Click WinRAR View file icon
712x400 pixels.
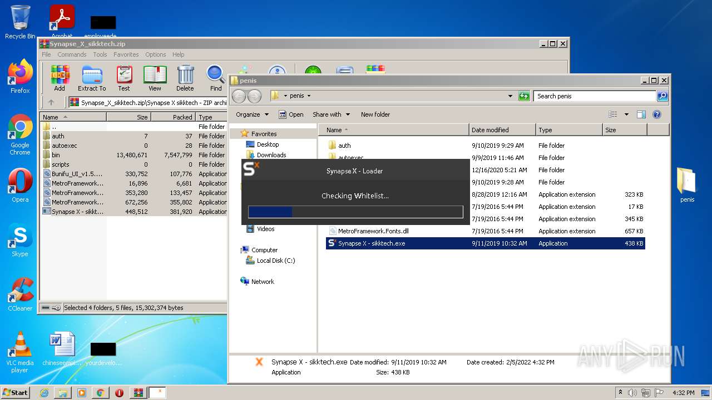pyautogui.click(x=155, y=77)
